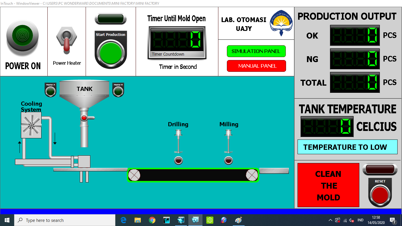This screenshot has width=402, height=226.
Task: Open Google Chrome from the taskbar
Action: point(152,220)
